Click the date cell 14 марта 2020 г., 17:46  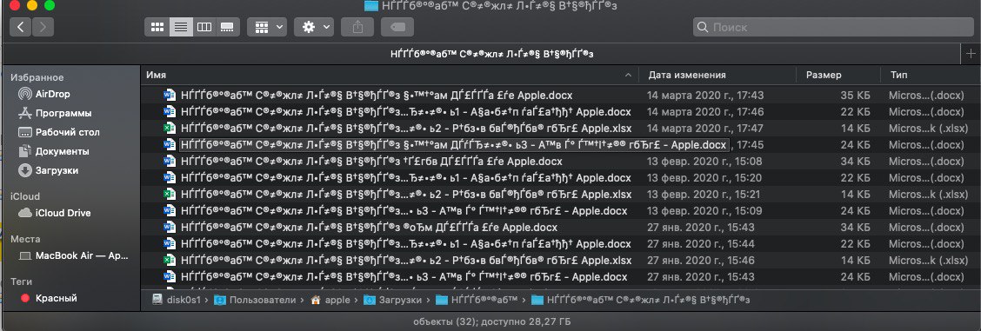tap(705, 112)
